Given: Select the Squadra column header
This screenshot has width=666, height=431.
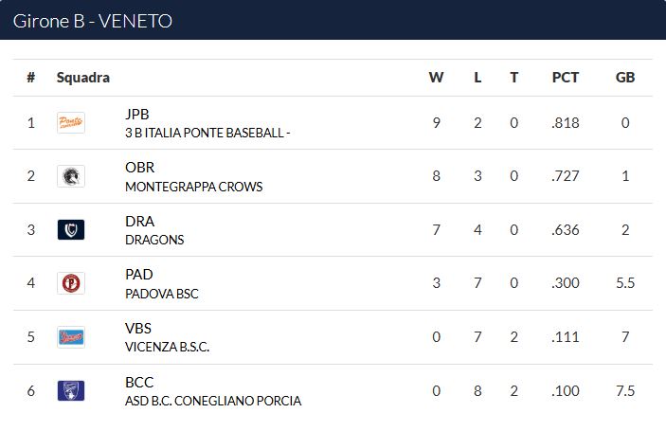Looking at the screenshot, I should [83, 78].
